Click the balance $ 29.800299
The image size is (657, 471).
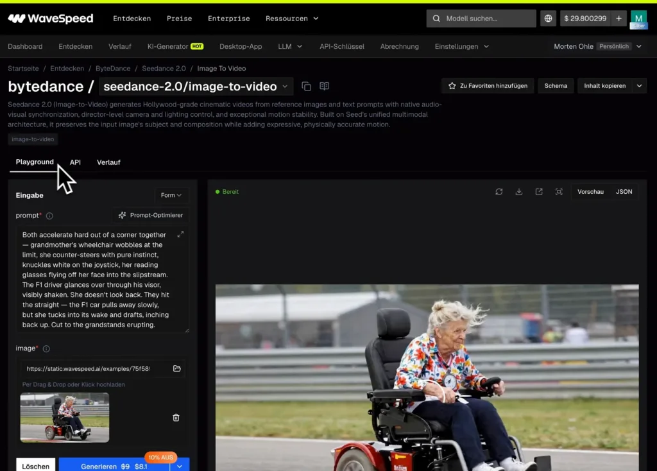pos(585,19)
